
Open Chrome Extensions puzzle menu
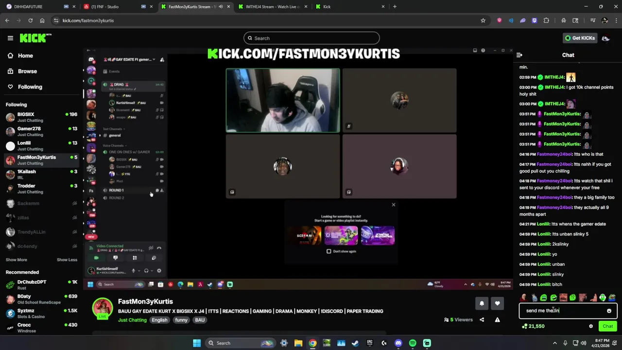coord(546,20)
